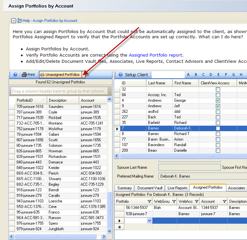Click the WebAcc column filter icon
This screenshot has height=240, width=247.
click(x=197, y=201)
